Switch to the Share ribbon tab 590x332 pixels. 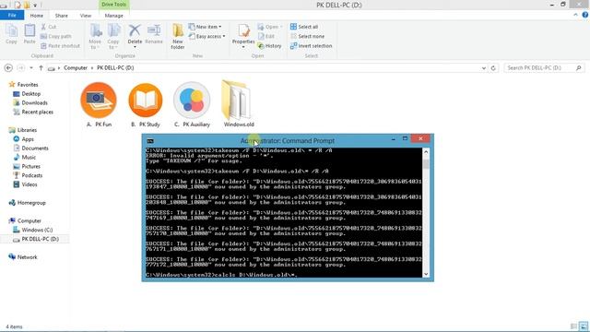coord(62,16)
